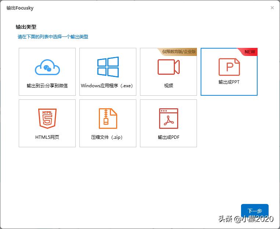Pick the PDF Acrobat window icon
The width and height of the screenshot is (280, 229).
coord(168,119)
